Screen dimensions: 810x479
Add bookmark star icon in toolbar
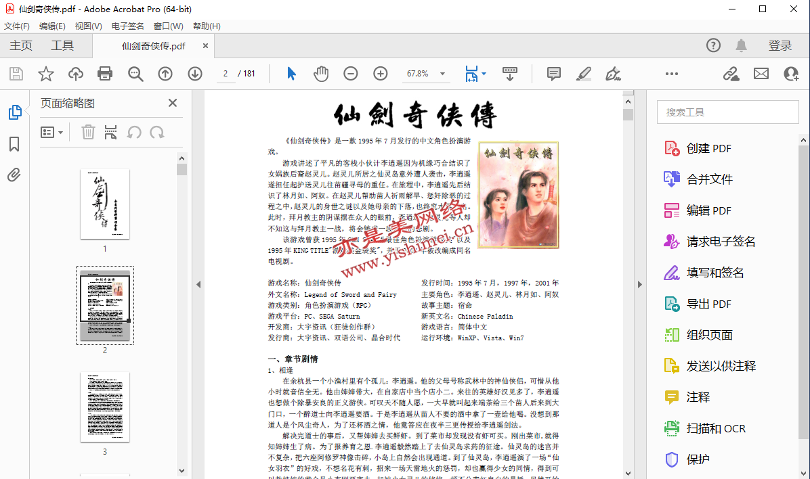(x=46, y=74)
